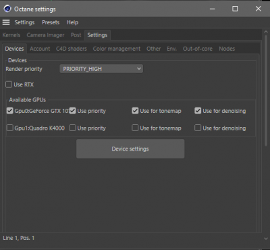
Task: Enable the Use RTX checkbox
Action: pyautogui.click(x=9, y=84)
